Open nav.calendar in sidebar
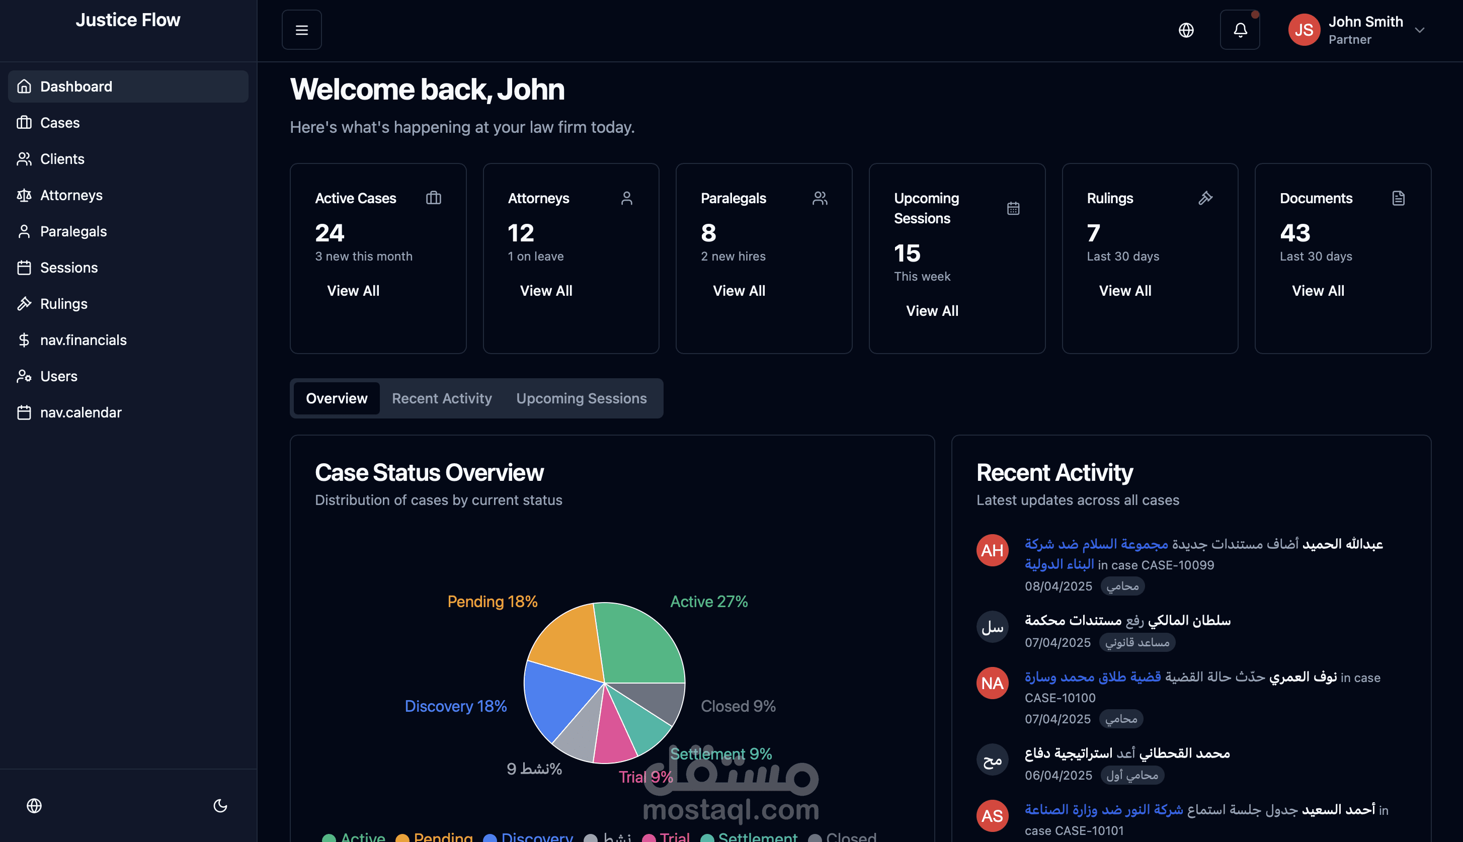Screen dimensions: 1463x842 click(80, 412)
